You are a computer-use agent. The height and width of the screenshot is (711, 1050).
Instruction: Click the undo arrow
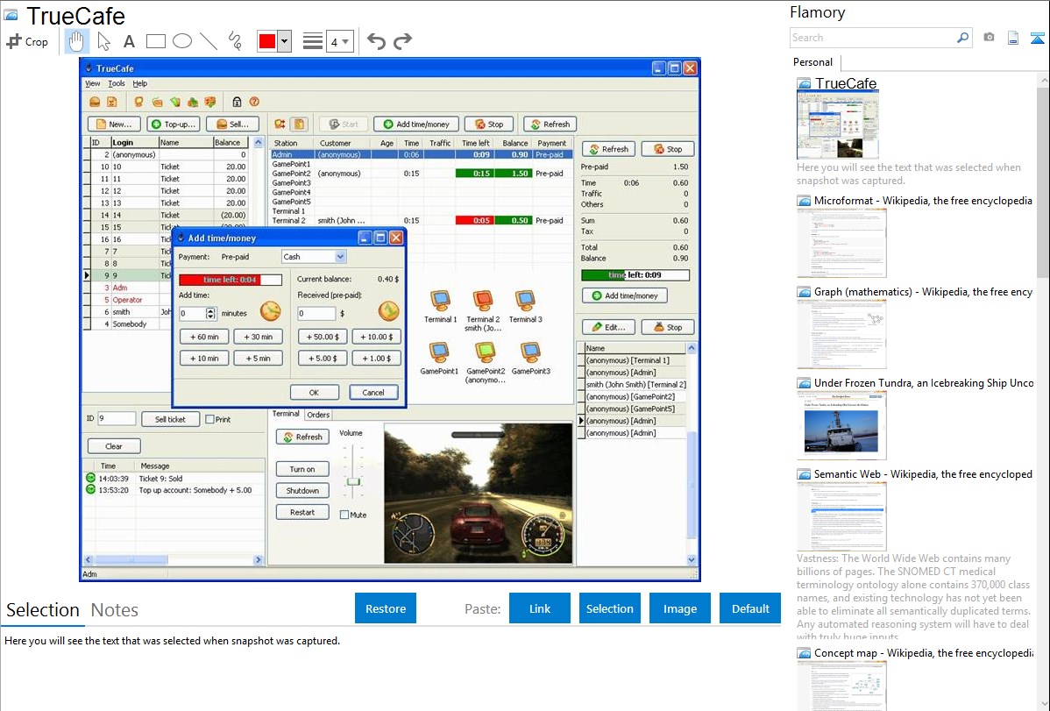[376, 41]
